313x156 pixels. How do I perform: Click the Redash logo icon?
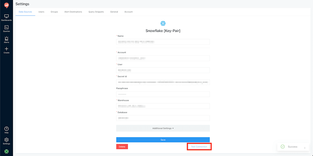[x=7, y=5]
